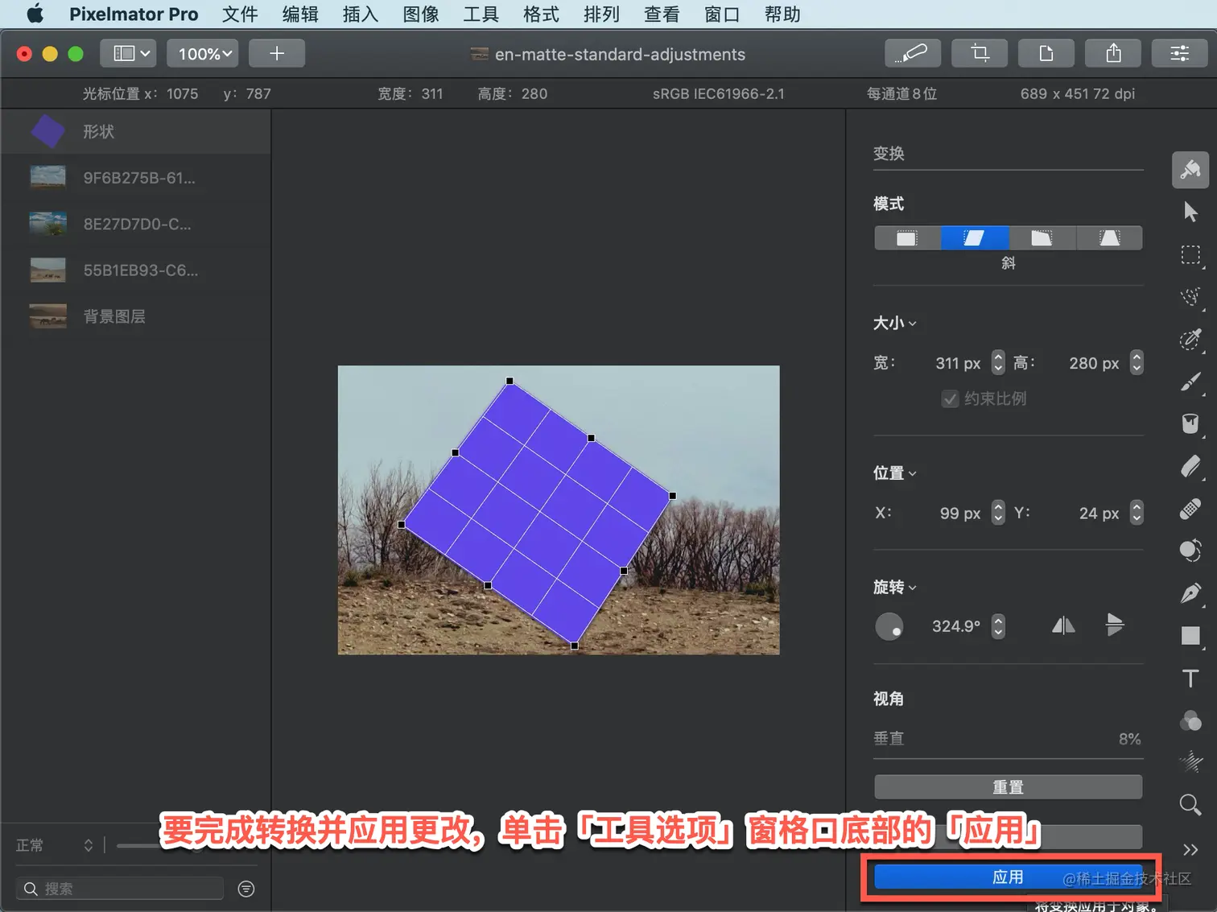Screen dimensions: 1217x912
Task: Open the 文件 menu
Action: (240, 14)
